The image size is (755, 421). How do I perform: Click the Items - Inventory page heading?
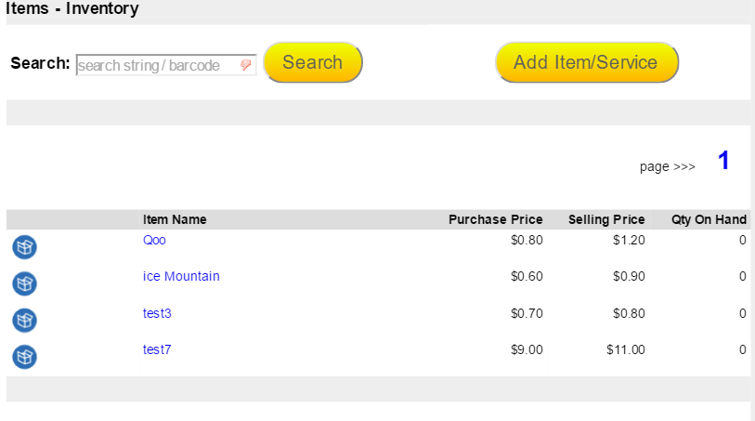pyautogui.click(x=72, y=9)
